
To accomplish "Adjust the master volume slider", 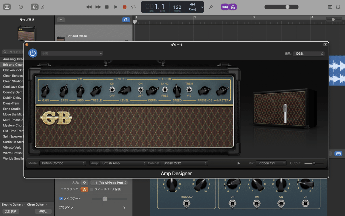I will pyautogui.click(x=287, y=7).
